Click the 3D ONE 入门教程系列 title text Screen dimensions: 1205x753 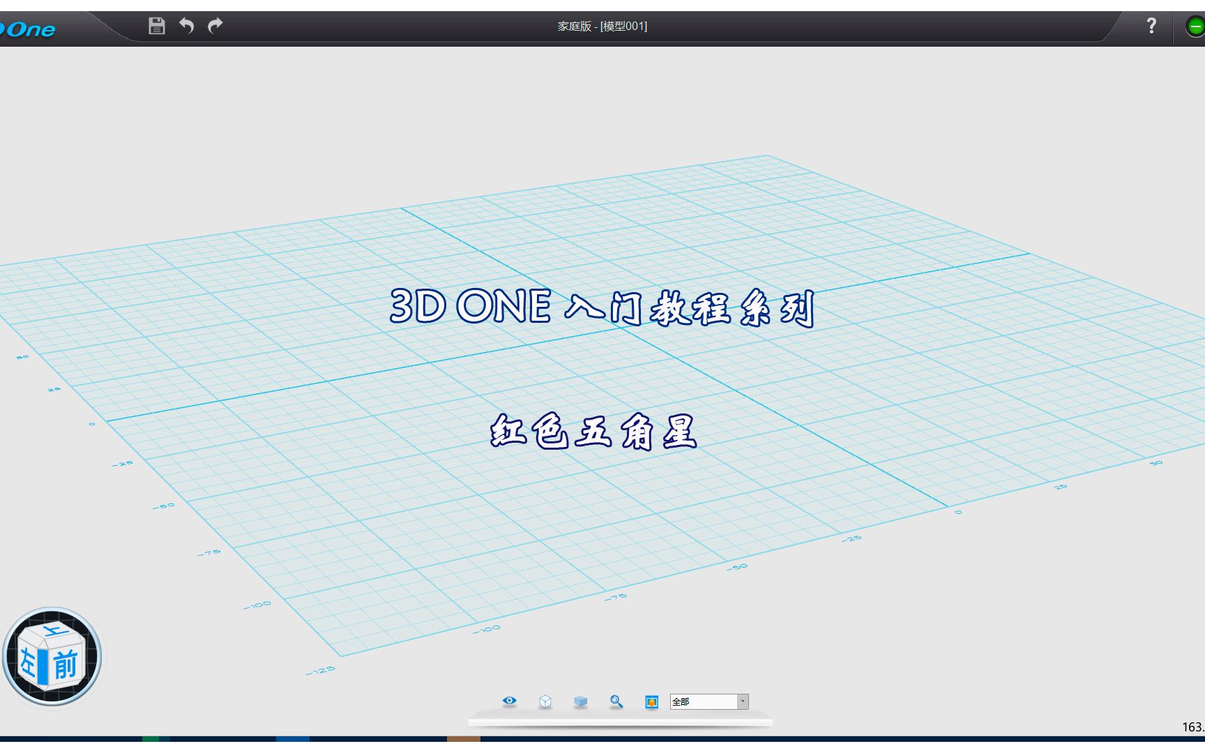pyautogui.click(x=602, y=307)
